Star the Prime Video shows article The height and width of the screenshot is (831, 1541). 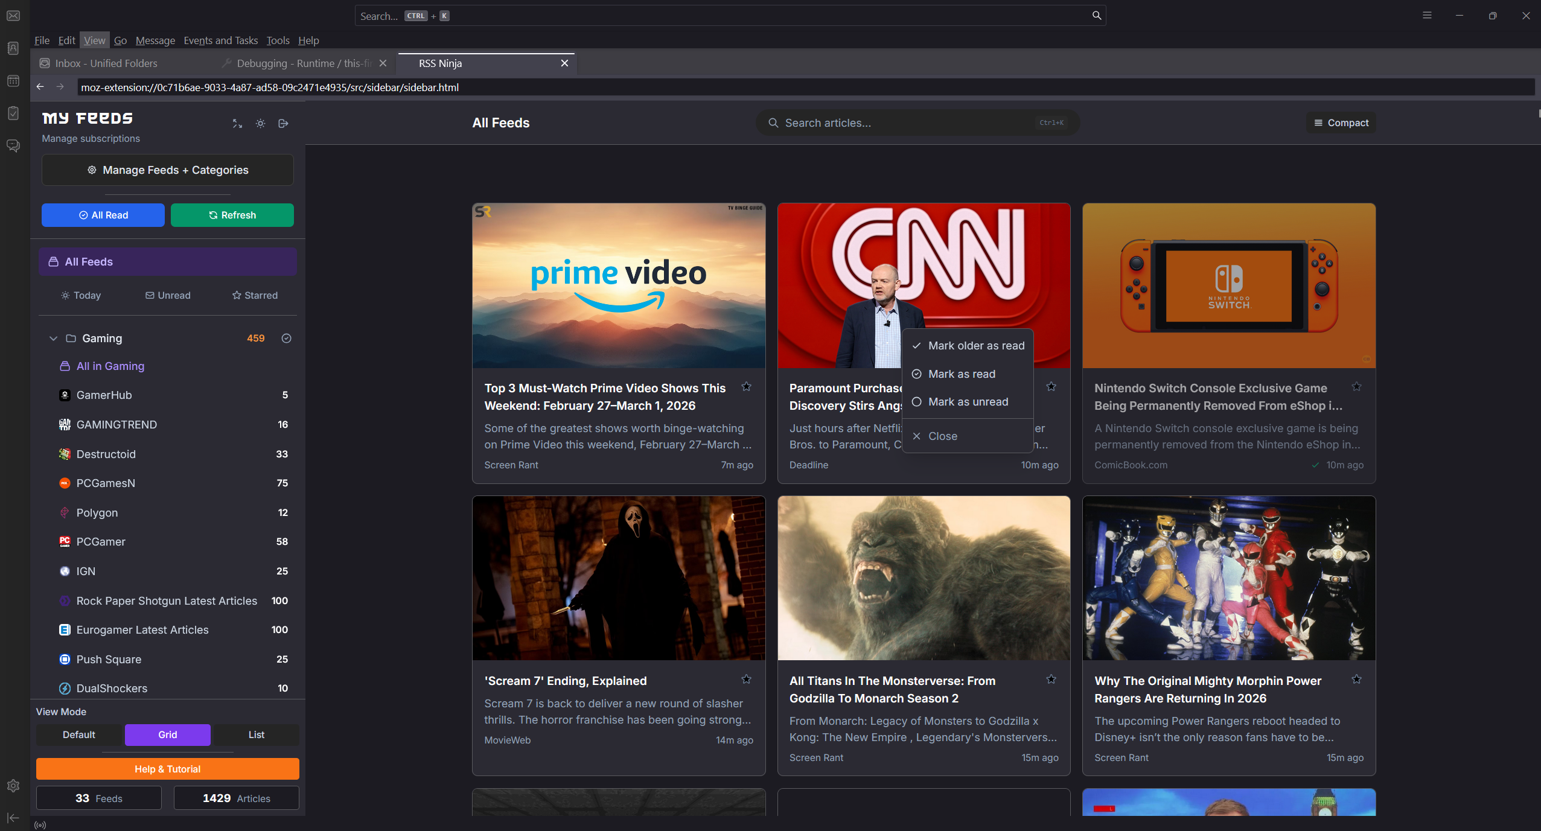(746, 387)
